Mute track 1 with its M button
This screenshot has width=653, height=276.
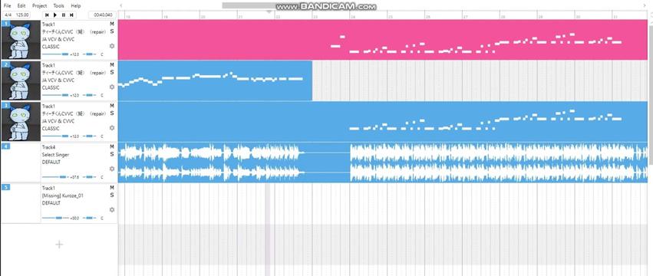[x=111, y=24]
